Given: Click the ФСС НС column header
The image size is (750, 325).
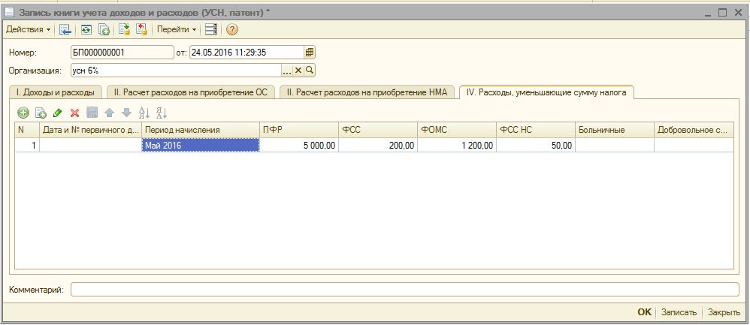Looking at the screenshot, I should 536,130.
